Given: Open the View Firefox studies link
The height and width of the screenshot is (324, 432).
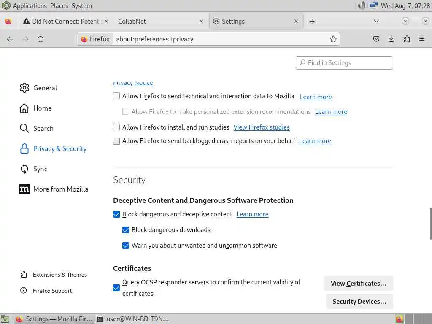Looking at the screenshot, I should click(262, 127).
